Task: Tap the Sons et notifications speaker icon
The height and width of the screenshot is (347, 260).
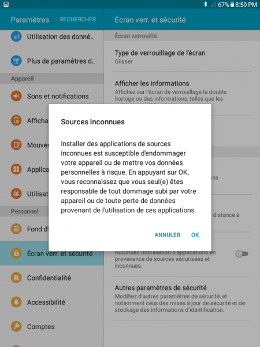Action: [x=16, y=96]
